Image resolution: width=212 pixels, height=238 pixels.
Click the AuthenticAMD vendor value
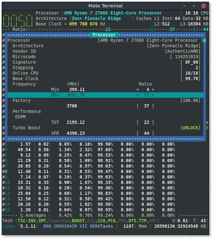point(183,51)
